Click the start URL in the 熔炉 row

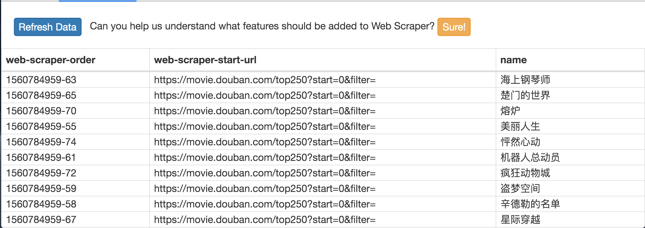(x=265, y=111)
